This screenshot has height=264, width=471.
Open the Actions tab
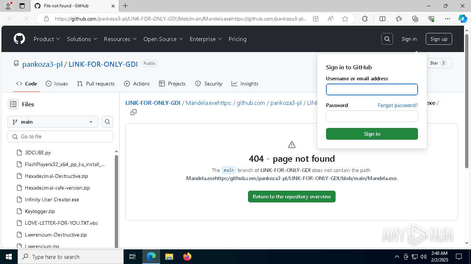137,84
